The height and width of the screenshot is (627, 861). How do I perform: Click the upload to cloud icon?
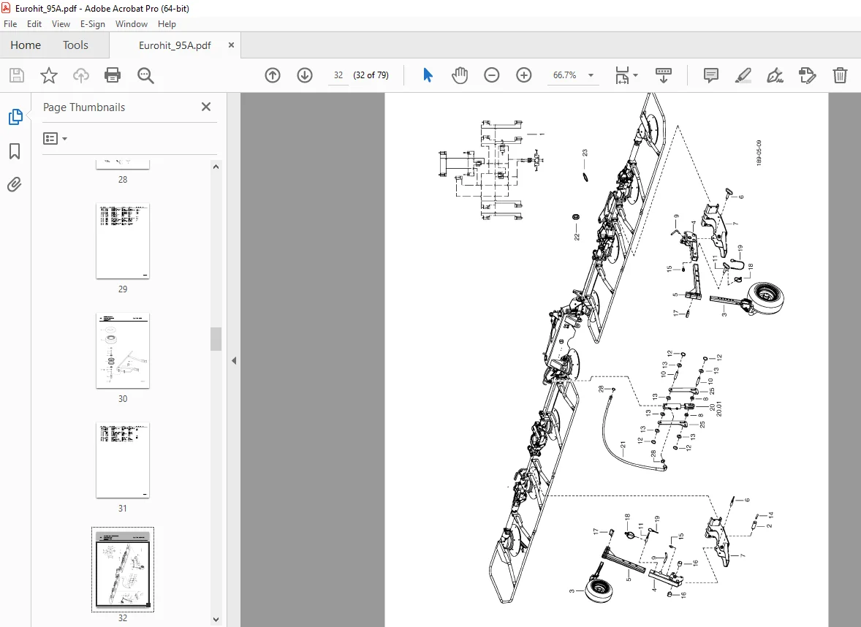click(x=80, y=75)
